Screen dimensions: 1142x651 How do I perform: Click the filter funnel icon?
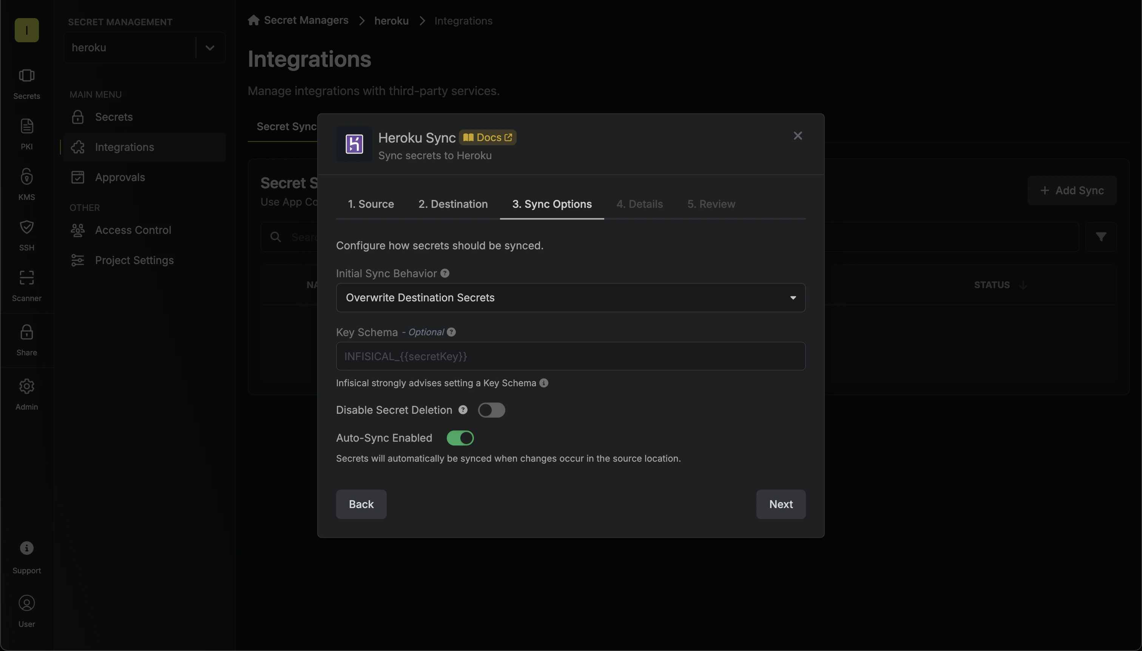pos(1101,237)
